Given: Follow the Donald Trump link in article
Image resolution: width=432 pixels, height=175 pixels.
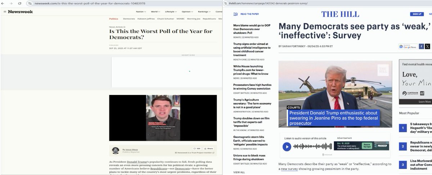Looking at the screenshot, I should [136, 162].
